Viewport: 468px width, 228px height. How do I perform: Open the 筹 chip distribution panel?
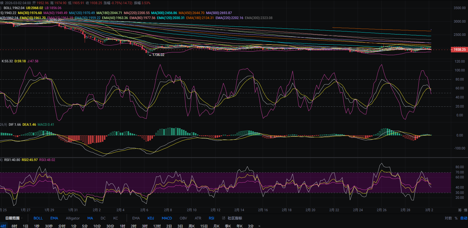pos(460,210)
